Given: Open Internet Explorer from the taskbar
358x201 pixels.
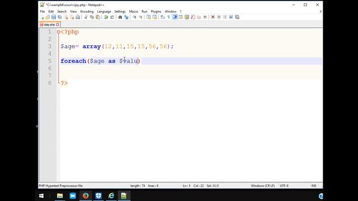Looking at the screenshot, I should [111, 196].
